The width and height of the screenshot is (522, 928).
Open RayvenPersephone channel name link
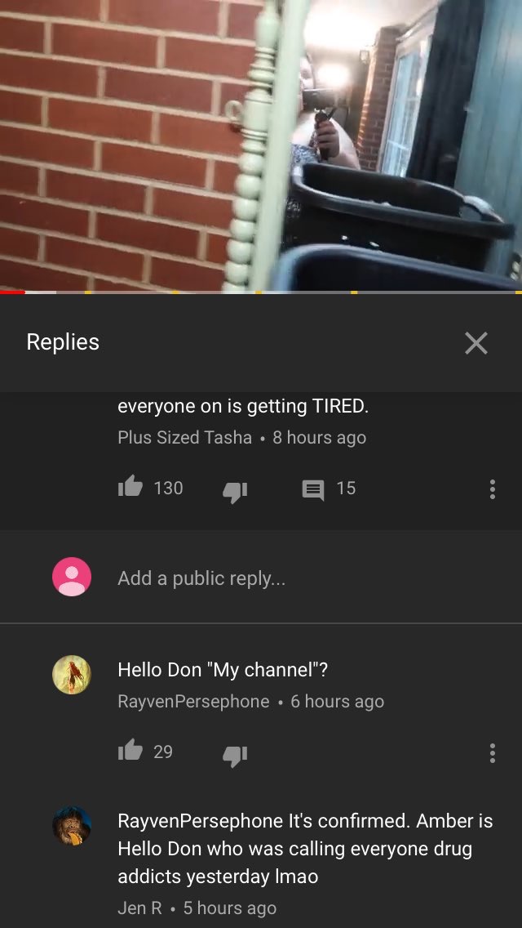[193, 702]
